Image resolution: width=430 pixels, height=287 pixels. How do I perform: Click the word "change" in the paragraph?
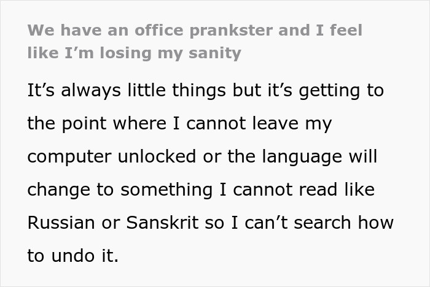coord(59,190)
